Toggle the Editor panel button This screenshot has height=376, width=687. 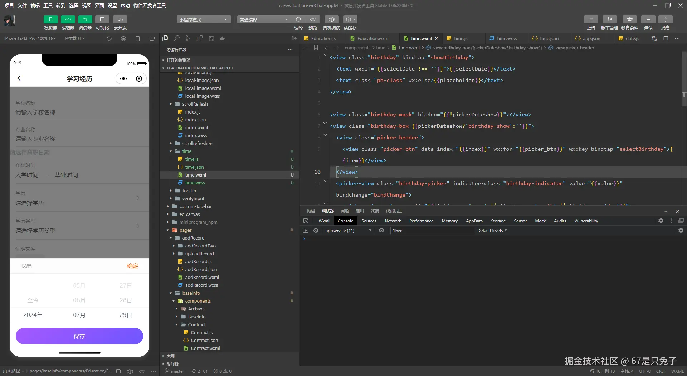(68, 19)
